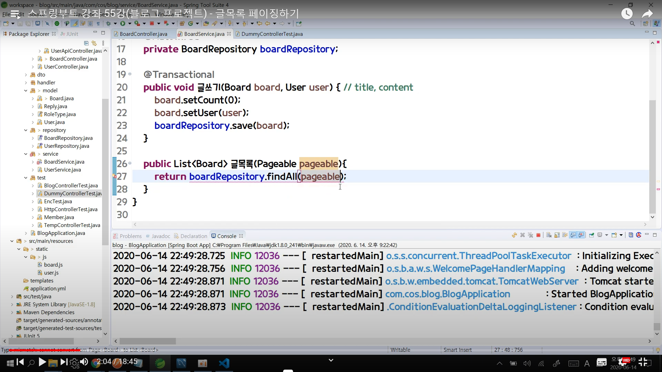Click the green Boot Dashboard power icon
This screenshot has width=662, height=372.
(x=57, y=23)
